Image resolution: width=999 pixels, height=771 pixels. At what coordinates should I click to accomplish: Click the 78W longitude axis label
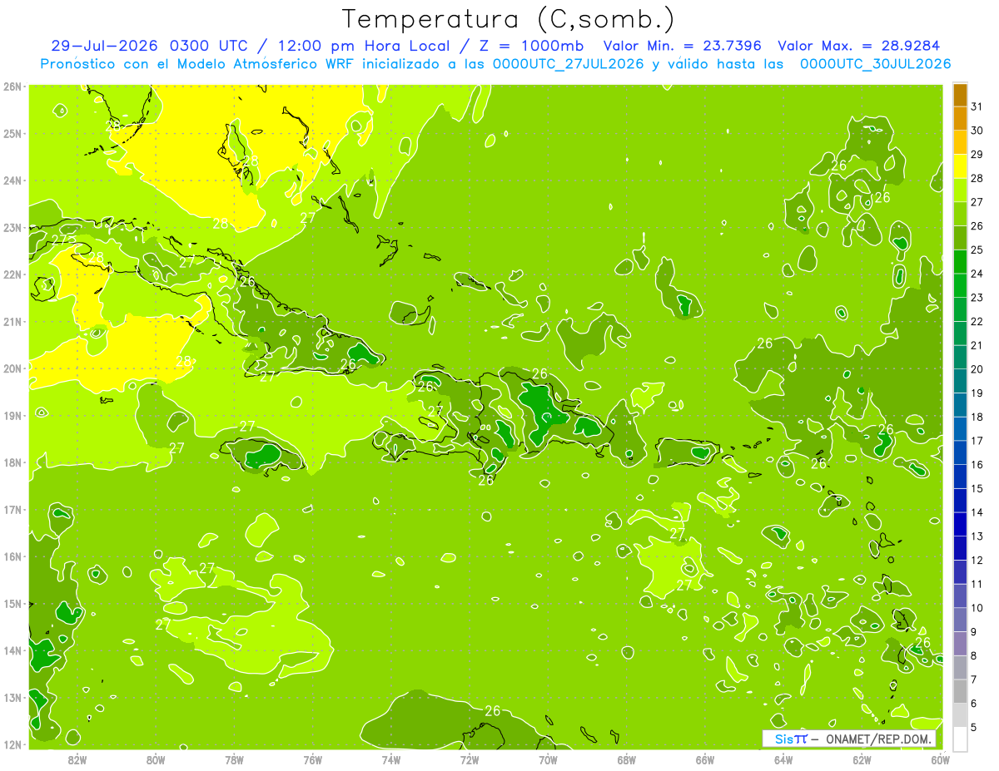pos(234,759)
